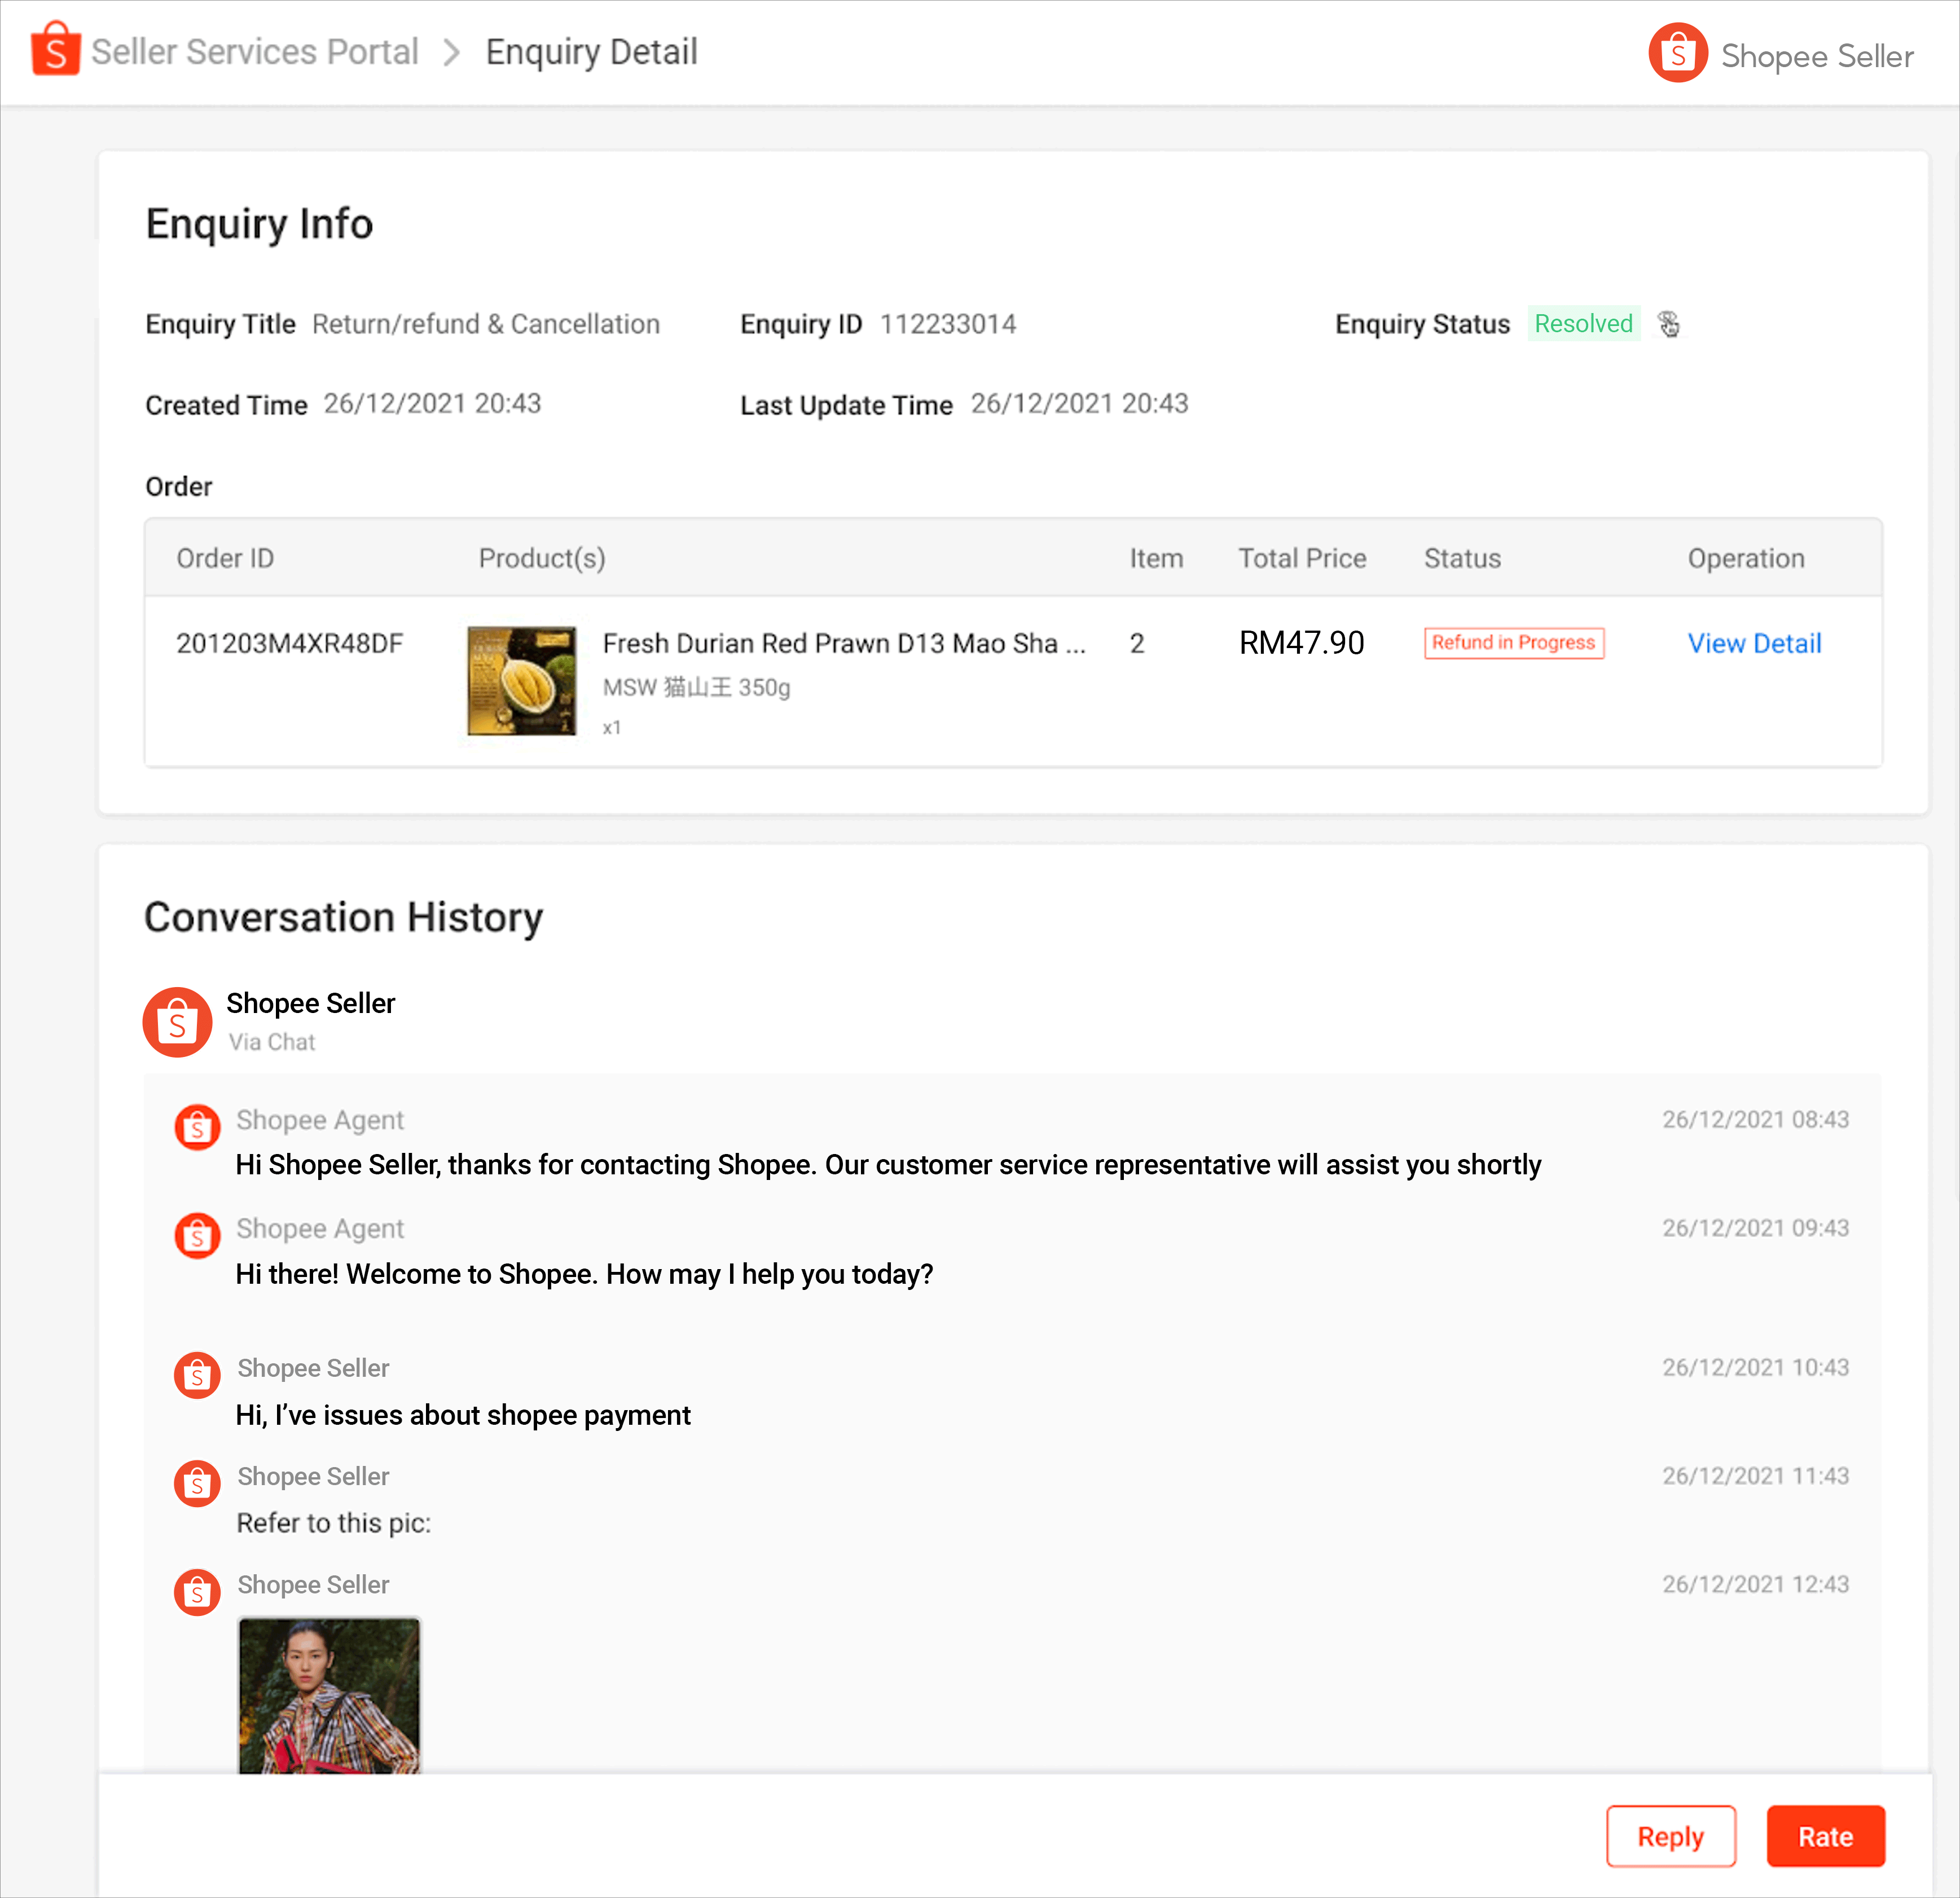Click the Last Update Time value
This screenshot has width=1960, height=1898.
pyautogui.click(x=1079, y=403)
